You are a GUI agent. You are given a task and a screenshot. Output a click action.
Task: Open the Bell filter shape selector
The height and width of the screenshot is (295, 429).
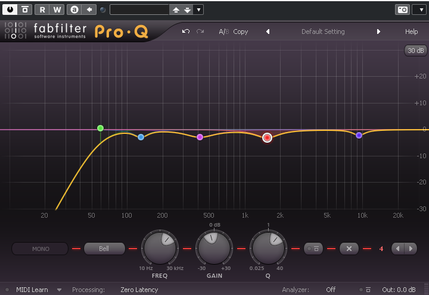pyautogui.click(x=104, y=249)
